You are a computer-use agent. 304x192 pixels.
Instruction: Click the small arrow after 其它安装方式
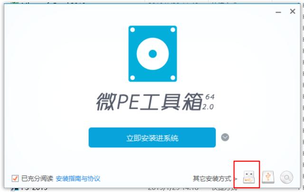coord(236,179)
